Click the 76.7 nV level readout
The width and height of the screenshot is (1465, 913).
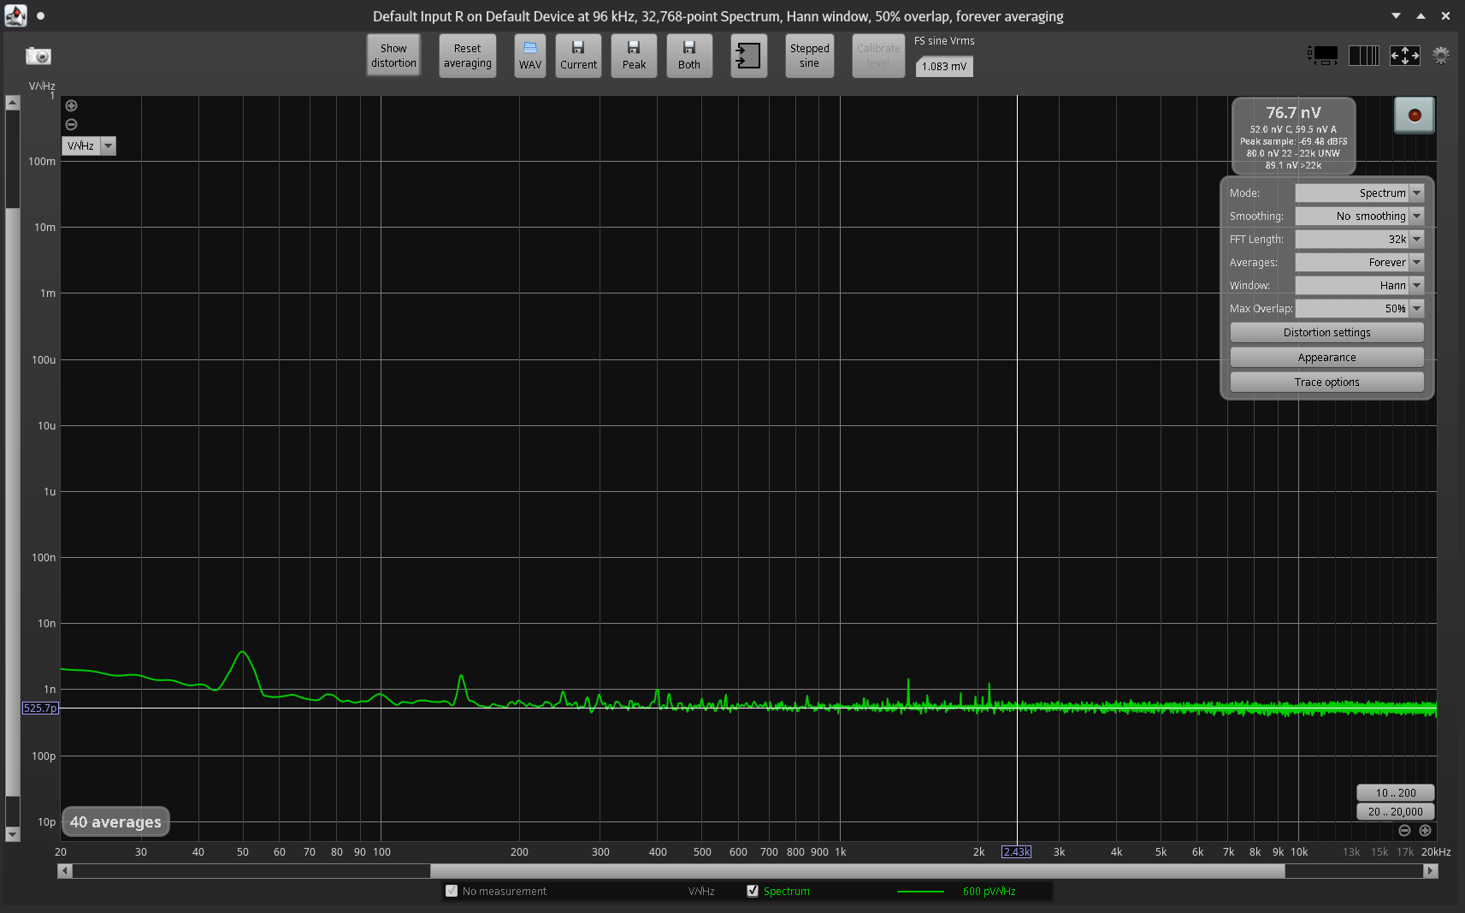tap(1293, 113)
